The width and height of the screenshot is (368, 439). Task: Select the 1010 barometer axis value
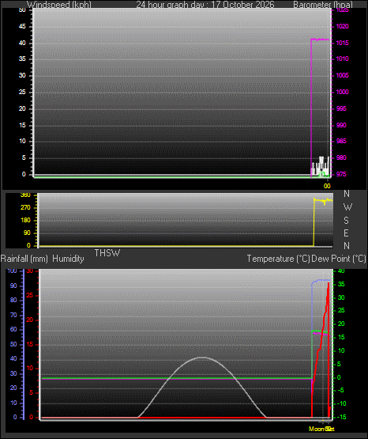(342, 59)
